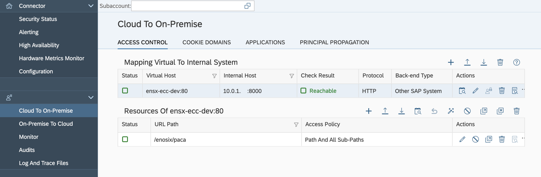Click status box of /enosix/paca resource
Image resolution: width=541 pixels, height=177 pixels.
(125, 139)
